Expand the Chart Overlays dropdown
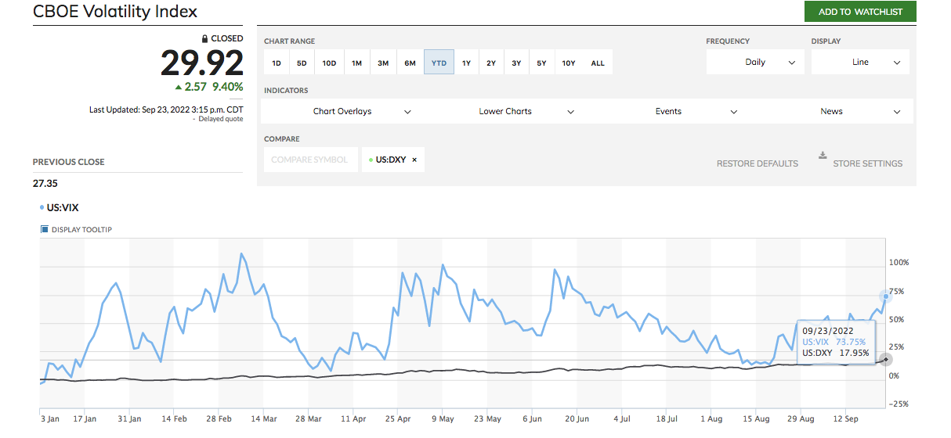The image size is (951, 438). tap(360, 112)
